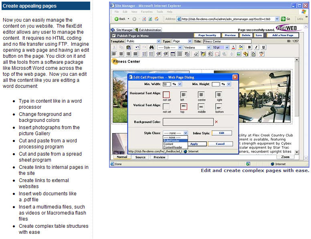
Task: Click the Bold formatting icon
Action: (249, 47)
